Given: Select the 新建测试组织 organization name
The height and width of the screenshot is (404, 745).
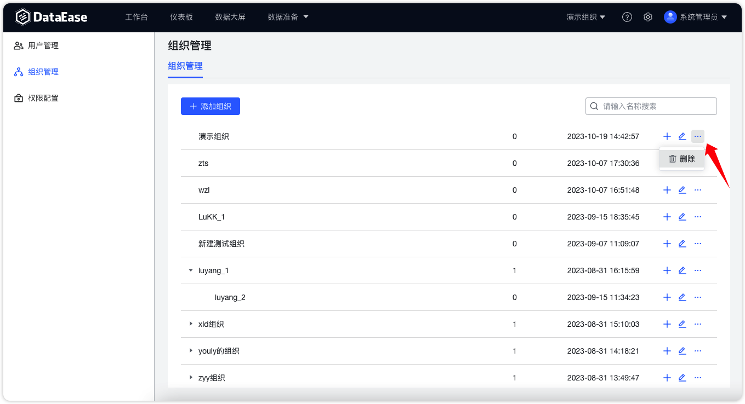Looking at the screenshot, I should (x=221, y=244).
